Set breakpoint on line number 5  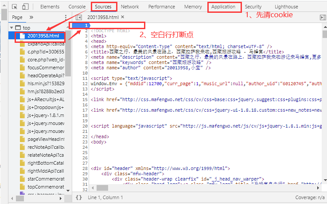[86, 46]
